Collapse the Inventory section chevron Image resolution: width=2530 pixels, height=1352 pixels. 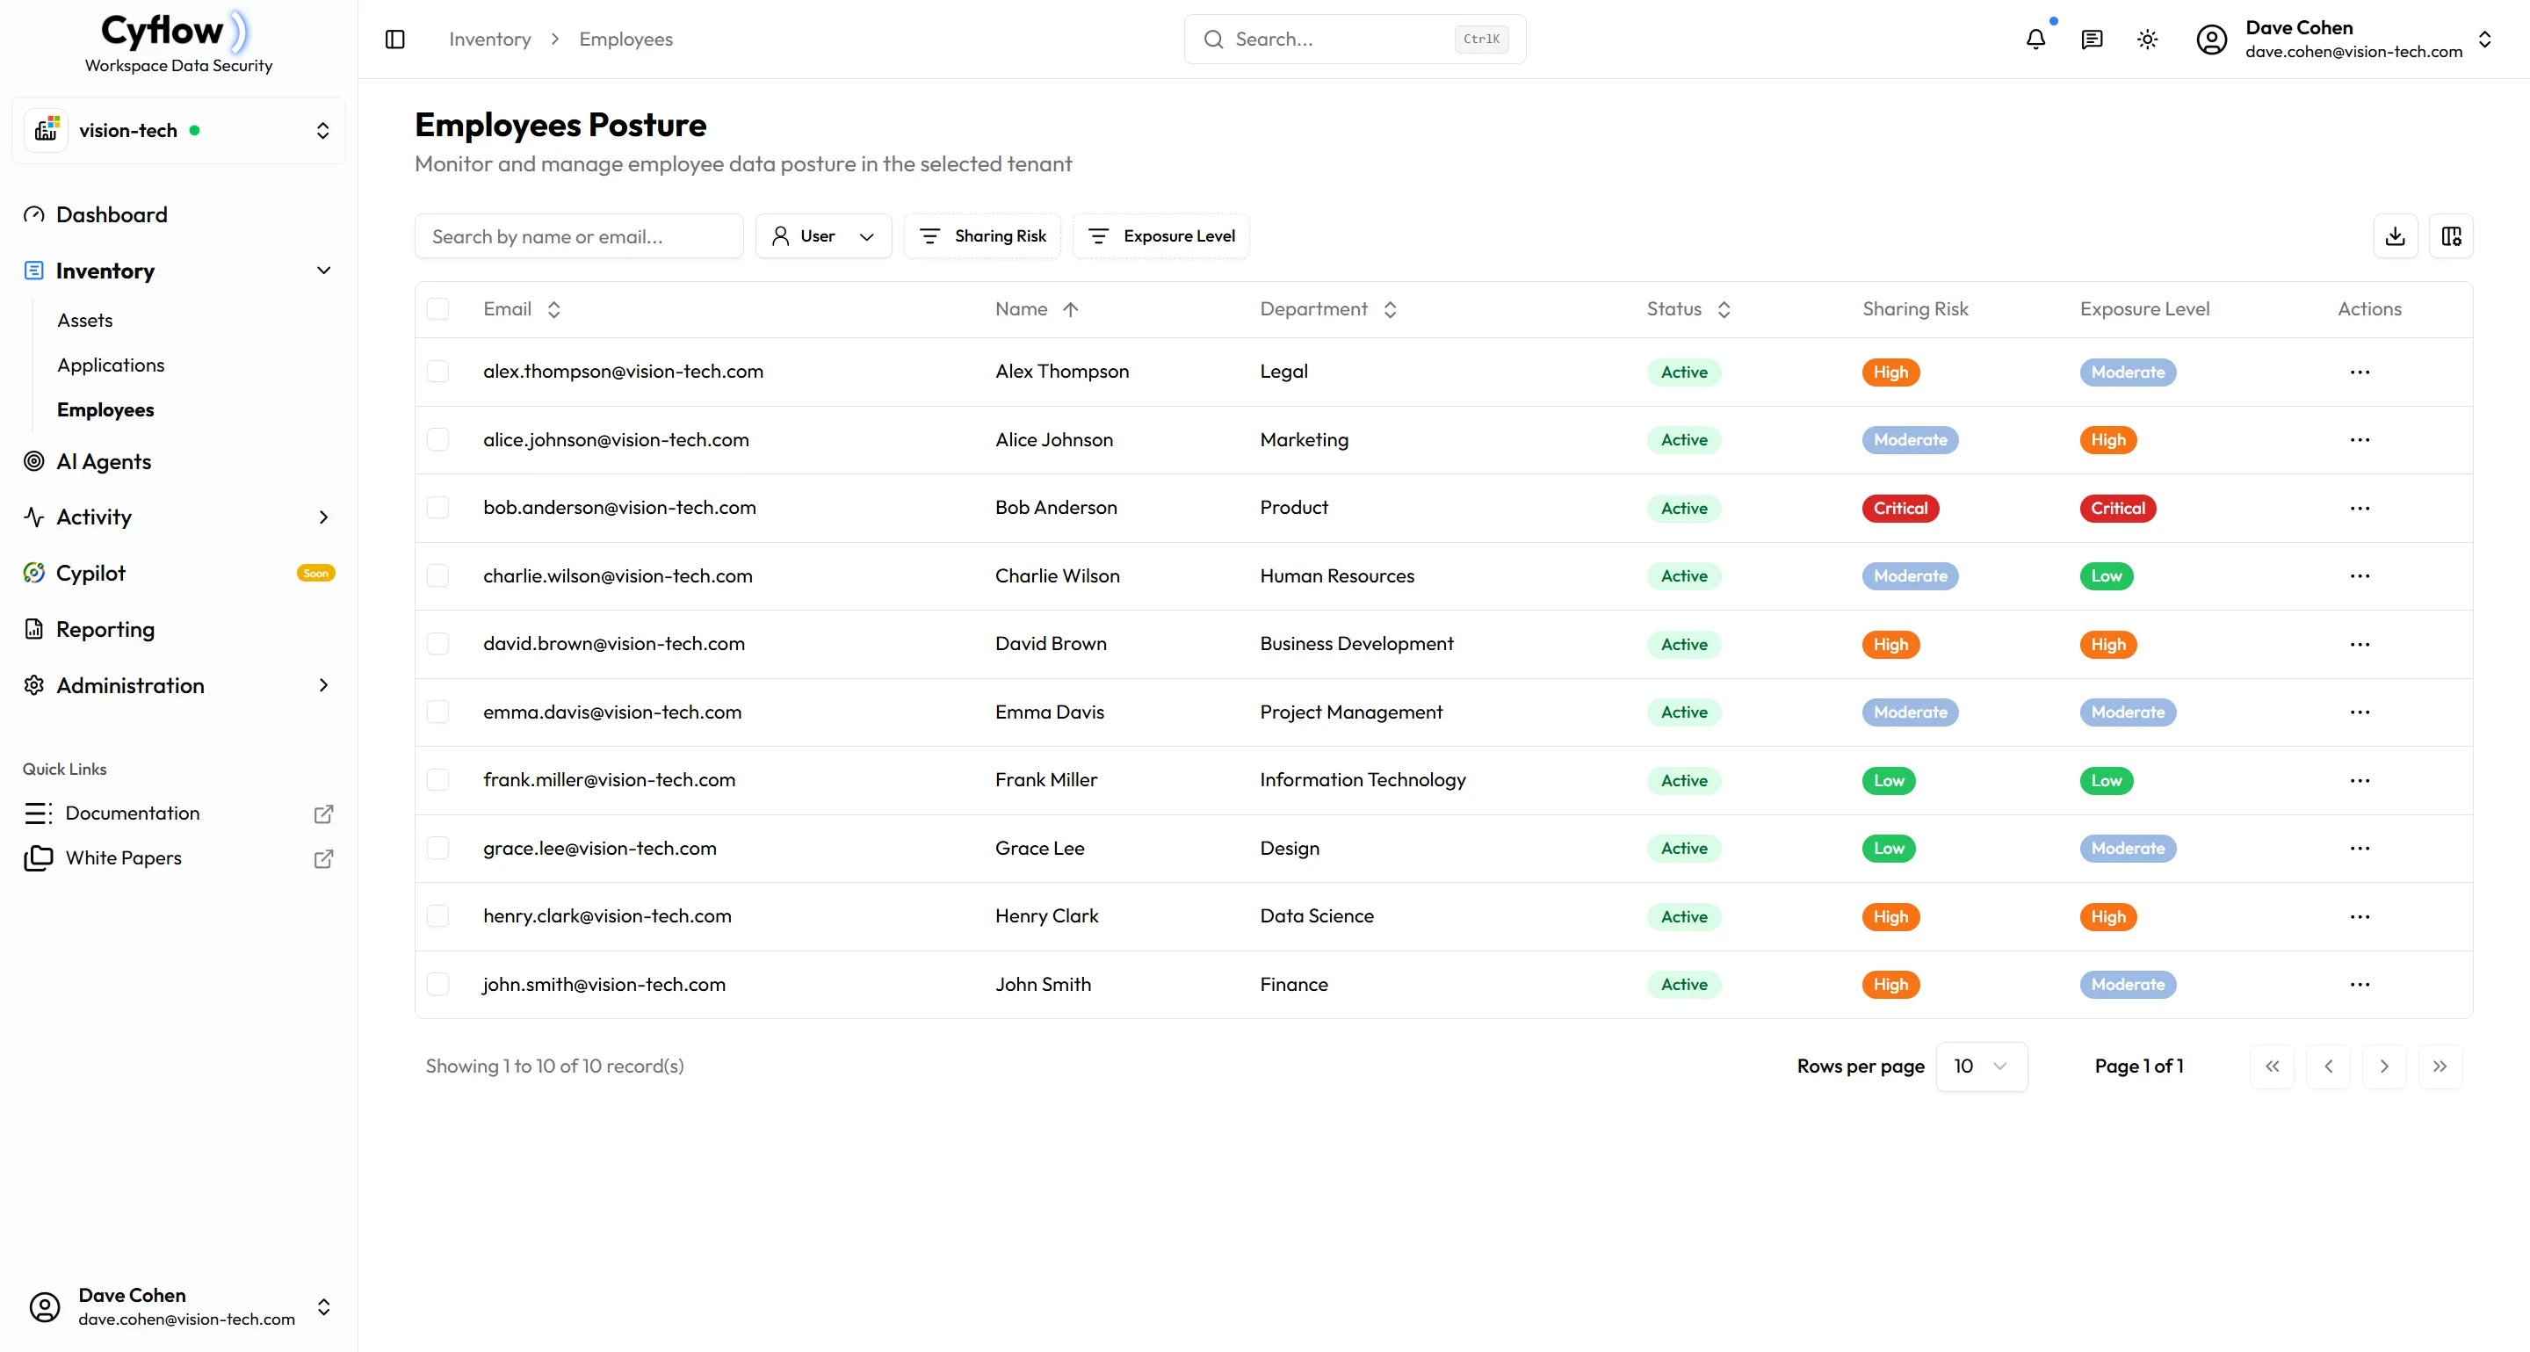(324, 270)
